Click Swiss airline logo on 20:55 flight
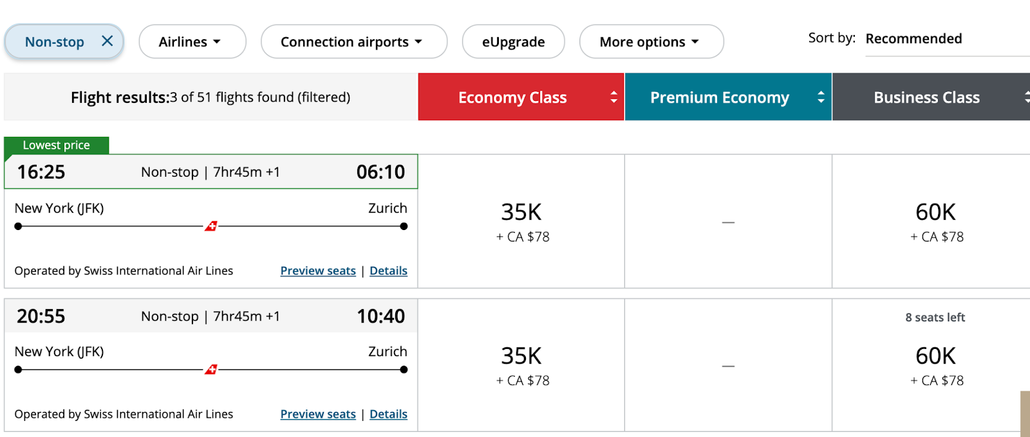1030x437 pixels. click(211, 370)
